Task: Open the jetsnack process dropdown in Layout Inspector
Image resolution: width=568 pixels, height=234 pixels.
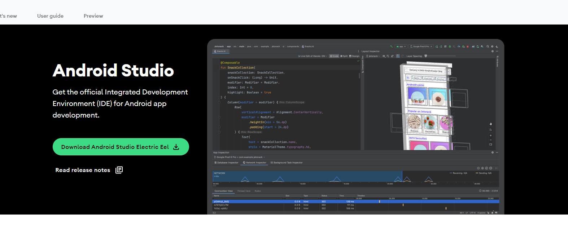Action: click(373, 56)
